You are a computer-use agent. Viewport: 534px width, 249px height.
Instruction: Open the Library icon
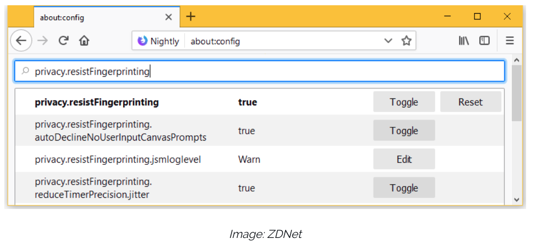click(464, 41)
